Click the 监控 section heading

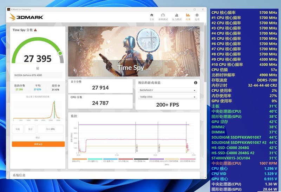click(74, 116)
